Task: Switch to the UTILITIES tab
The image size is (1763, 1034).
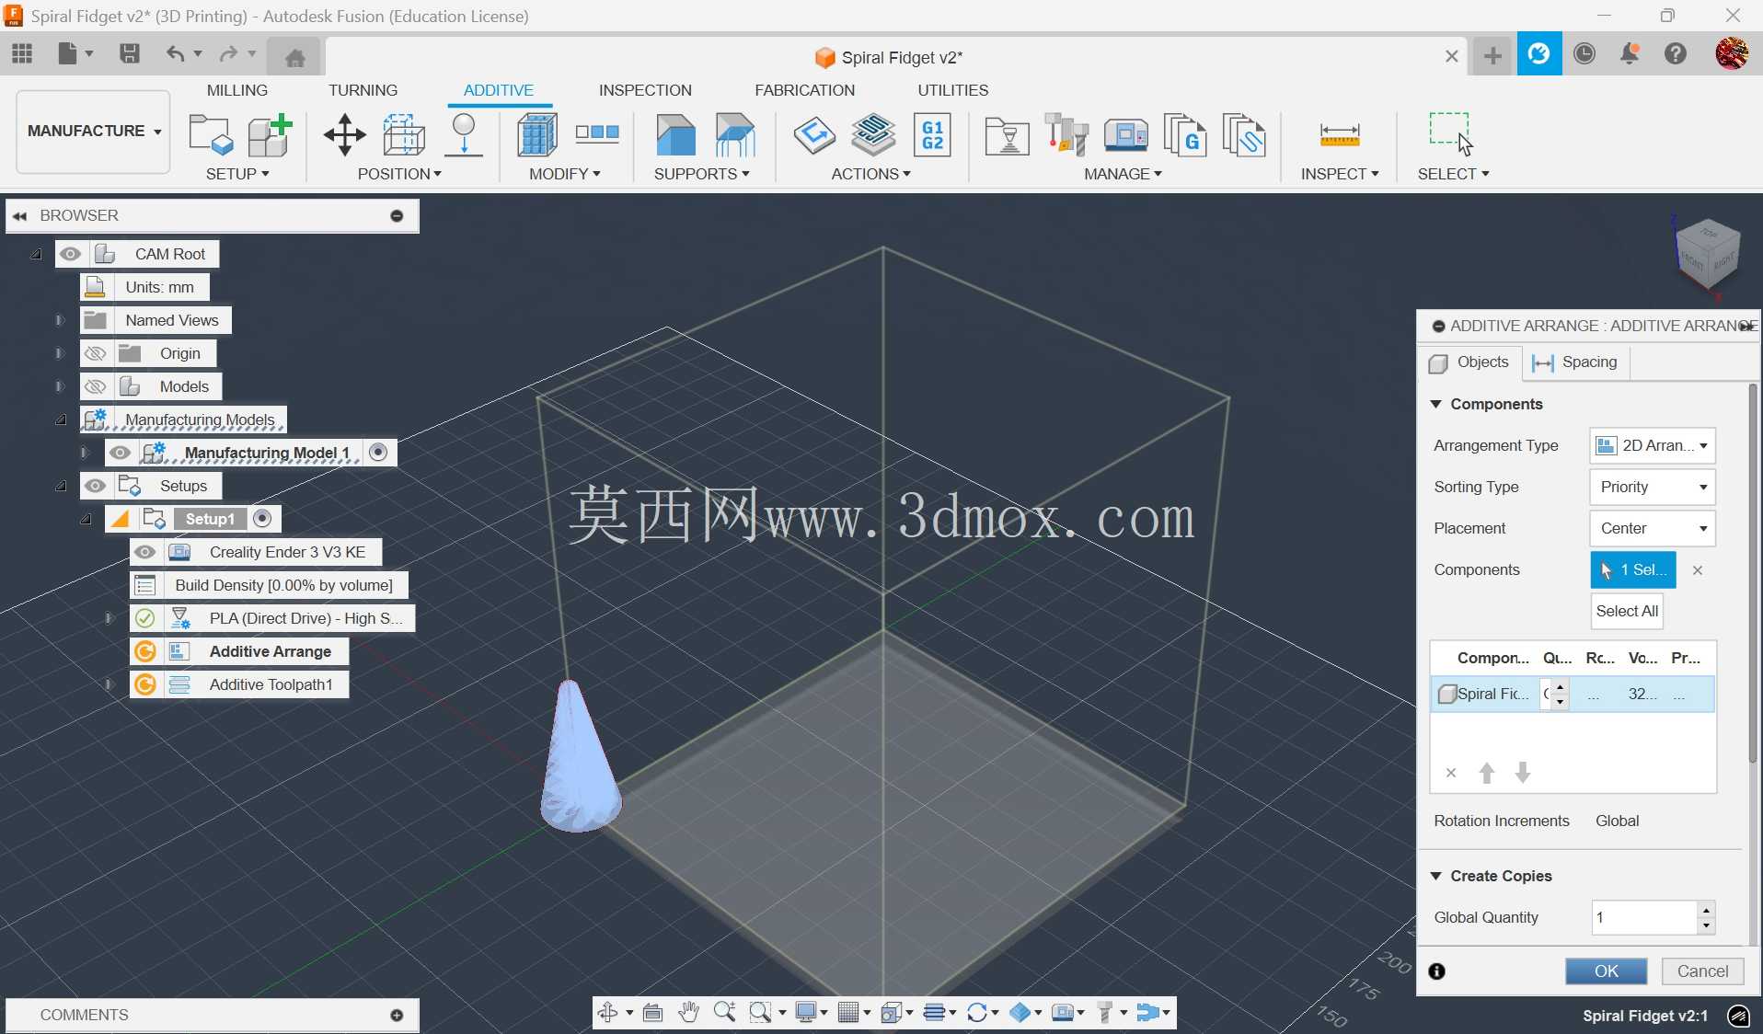Action: pos(953,90)
